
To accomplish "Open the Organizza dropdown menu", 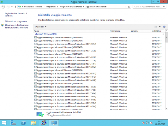I will pos(41,27).
